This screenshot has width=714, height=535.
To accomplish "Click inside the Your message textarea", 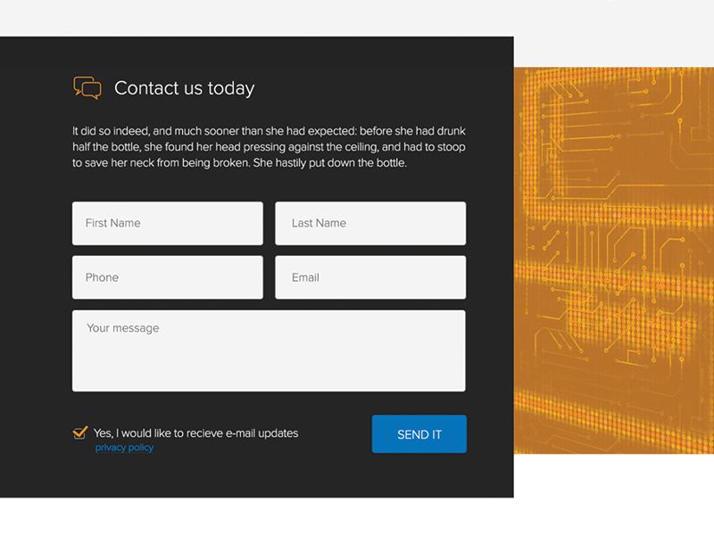I will point(269,350).
